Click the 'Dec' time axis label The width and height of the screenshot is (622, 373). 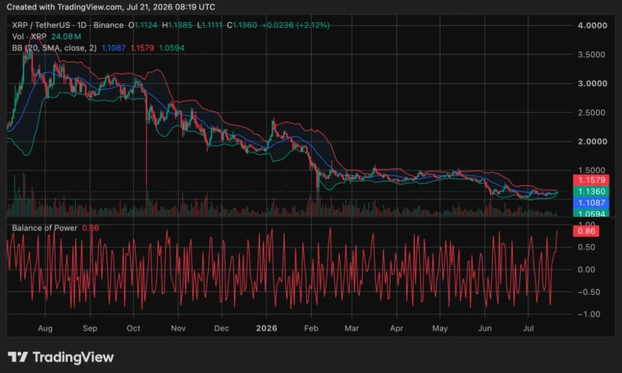[221, 329]
